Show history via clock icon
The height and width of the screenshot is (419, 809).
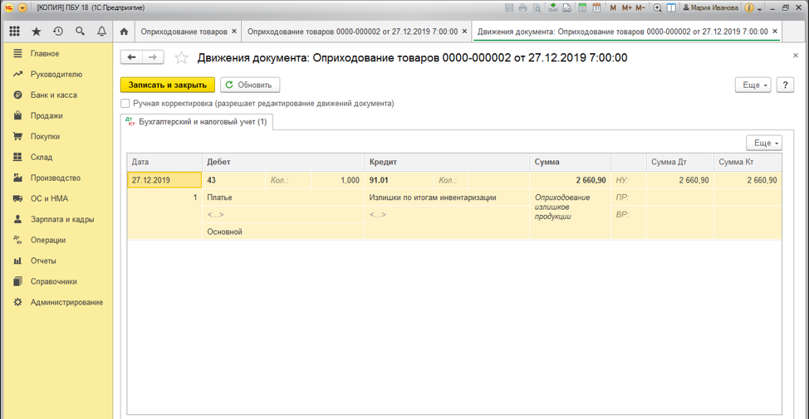pyautogui.click(x=57, y=32)
